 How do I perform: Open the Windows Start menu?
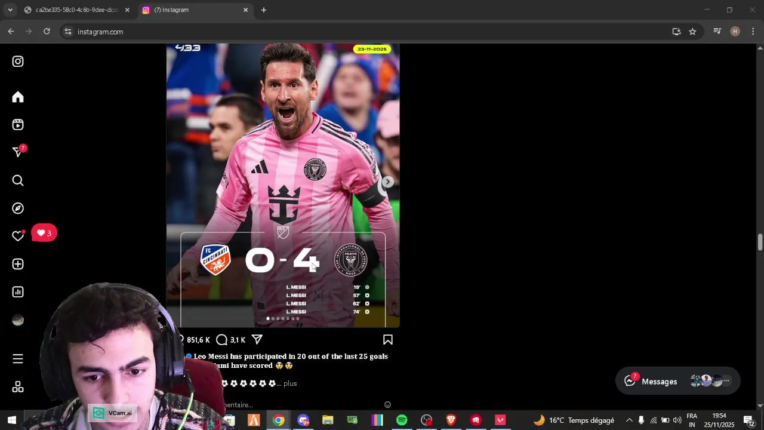11,420
